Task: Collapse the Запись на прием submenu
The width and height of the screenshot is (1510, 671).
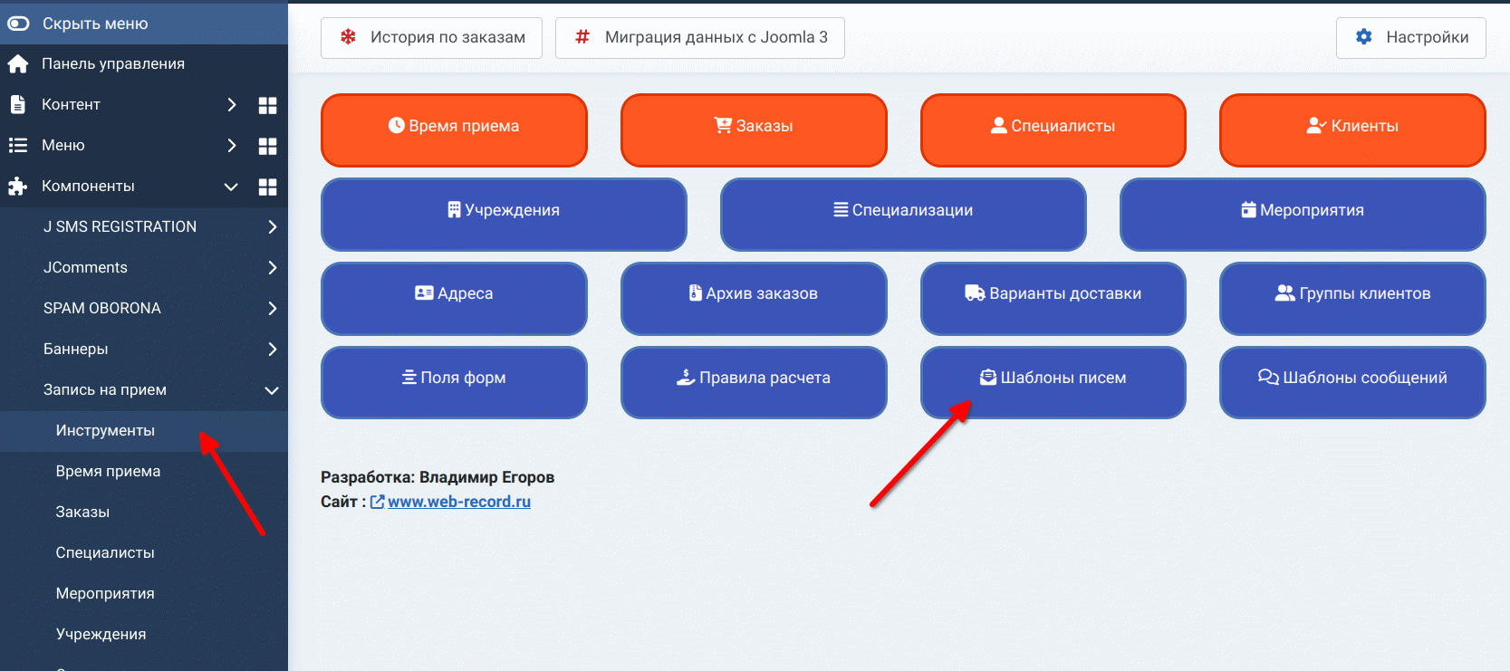Action: (272, 390)
